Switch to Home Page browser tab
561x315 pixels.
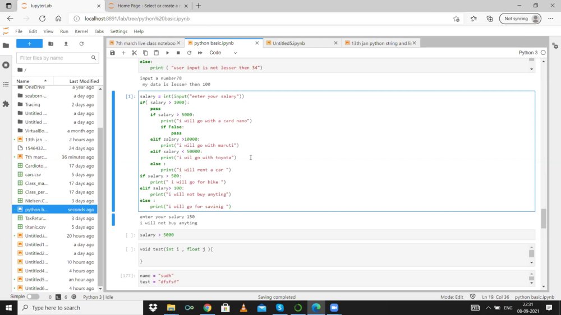[x=148, y=6]
